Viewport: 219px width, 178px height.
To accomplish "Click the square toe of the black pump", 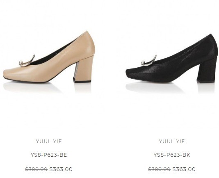I will pos(133,73).
